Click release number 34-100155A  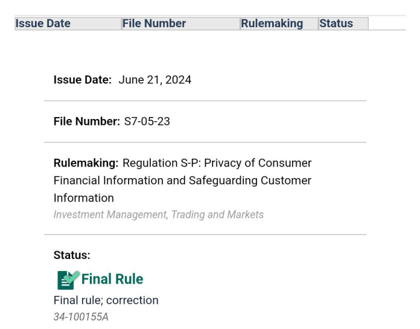click(81, 317)
